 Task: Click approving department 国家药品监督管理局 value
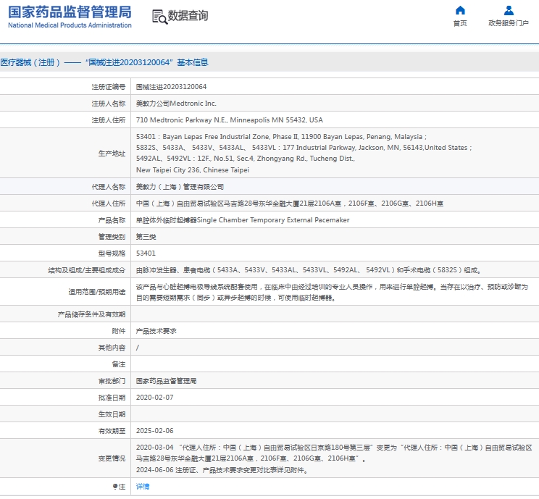point(166,381)
